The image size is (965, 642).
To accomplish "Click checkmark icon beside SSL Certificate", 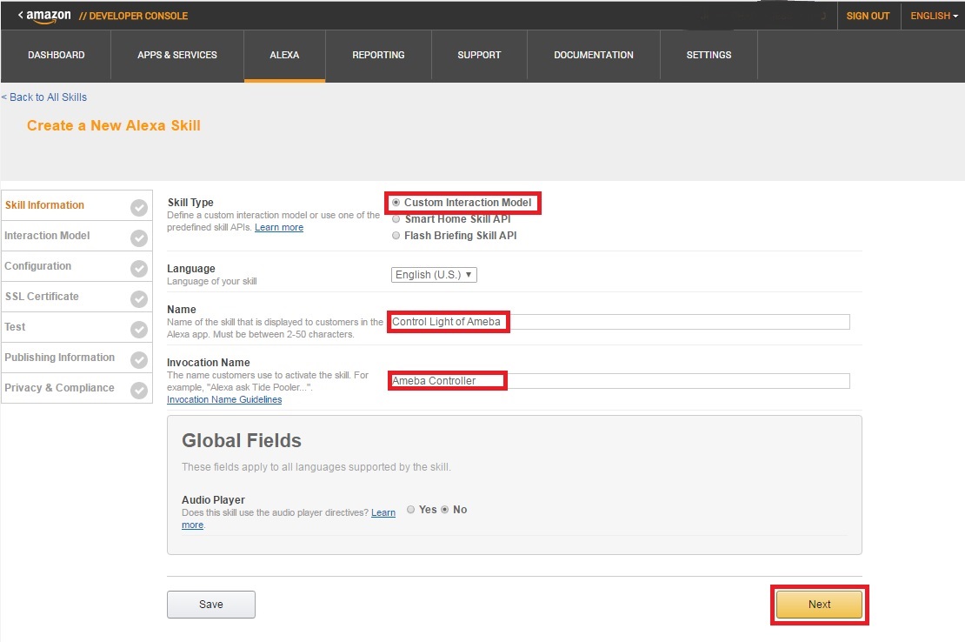I will [139, 299].
